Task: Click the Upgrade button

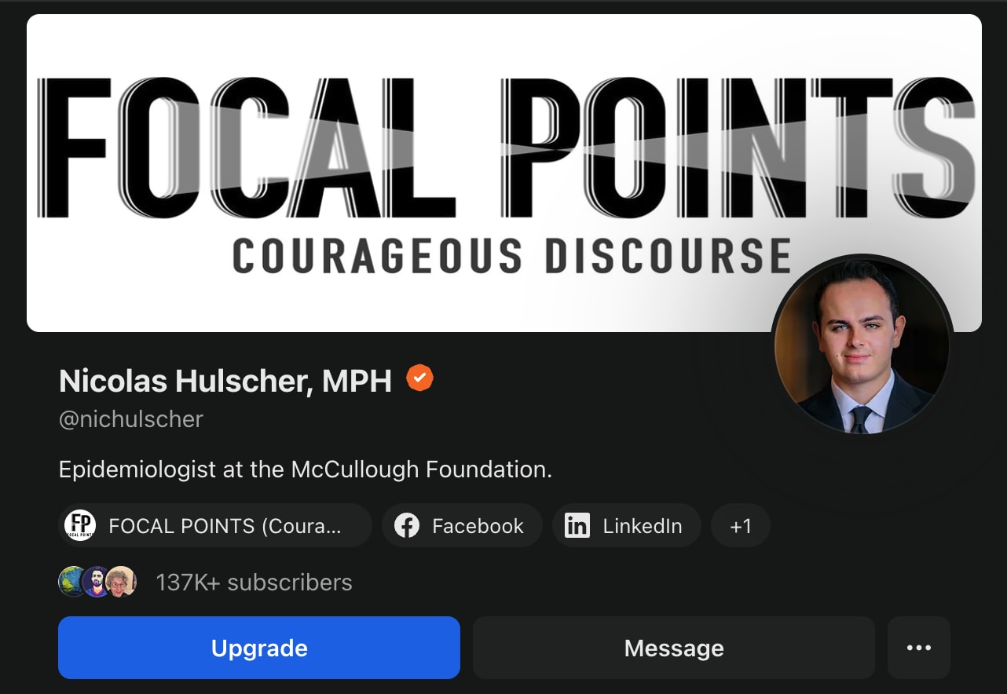Action: 259,648
